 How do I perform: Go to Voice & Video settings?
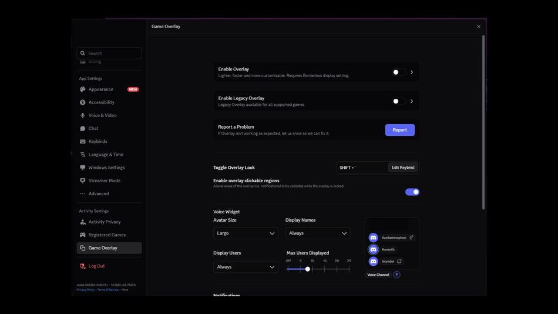pyautogui.click(x=109, y=115)
